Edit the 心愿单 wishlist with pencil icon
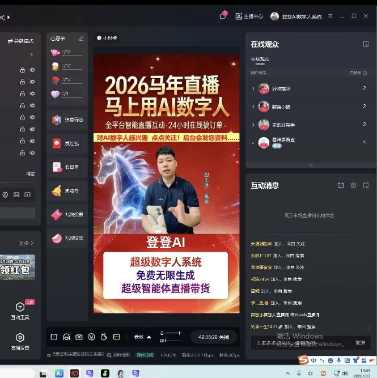 (x=81, y=39)
